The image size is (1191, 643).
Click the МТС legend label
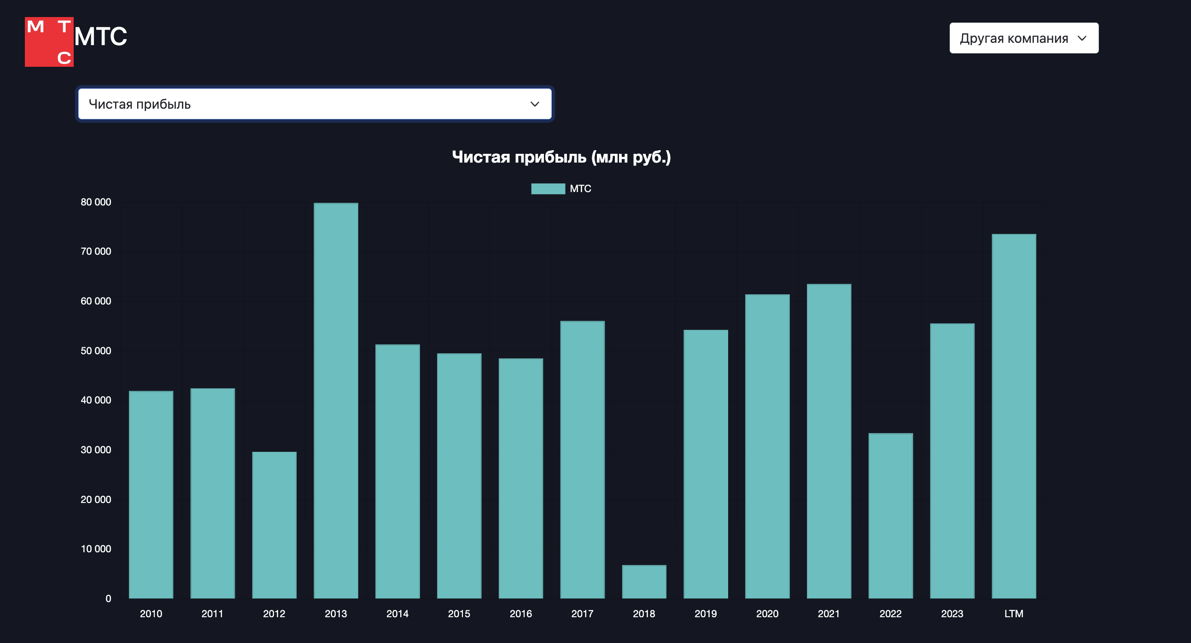click(580, 188)
